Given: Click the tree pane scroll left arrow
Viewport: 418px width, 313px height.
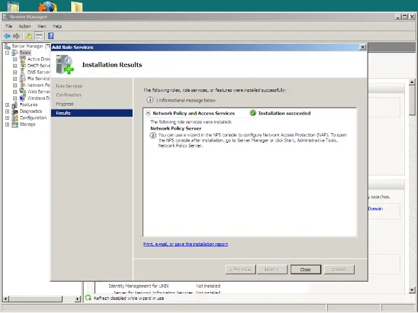Looking at the screenshot, I should tap(6, 299).
